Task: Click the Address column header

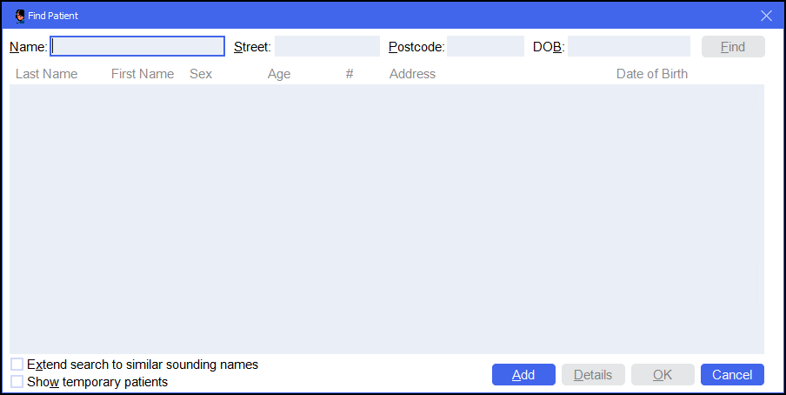Action: click(x=412, y=74)
